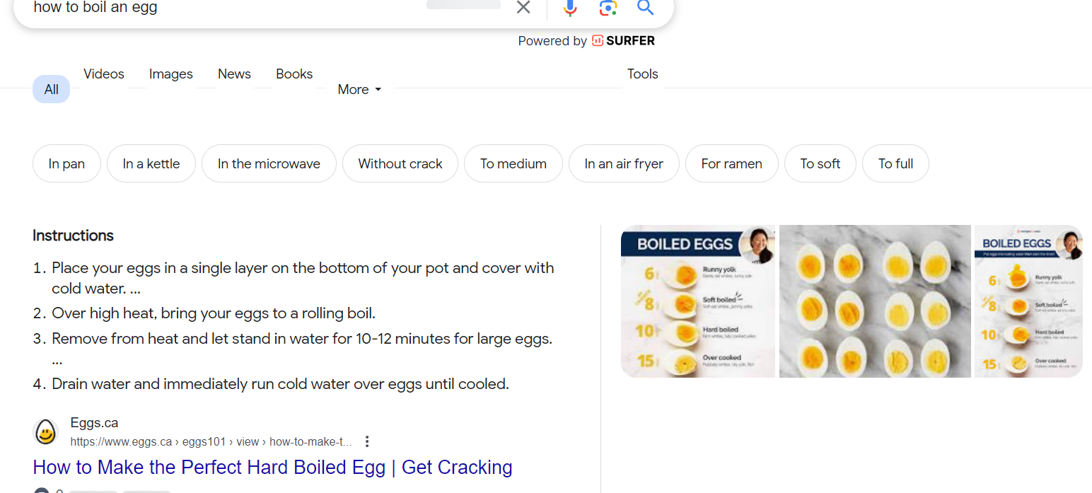Image resolution: width=1092 pixels, height=493 pixels.
Task: Click the magnifying glass search icon
Action: tap(644, 8)
